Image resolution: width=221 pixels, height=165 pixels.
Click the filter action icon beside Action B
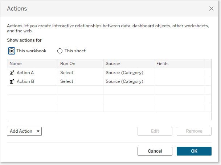(12, 81)
